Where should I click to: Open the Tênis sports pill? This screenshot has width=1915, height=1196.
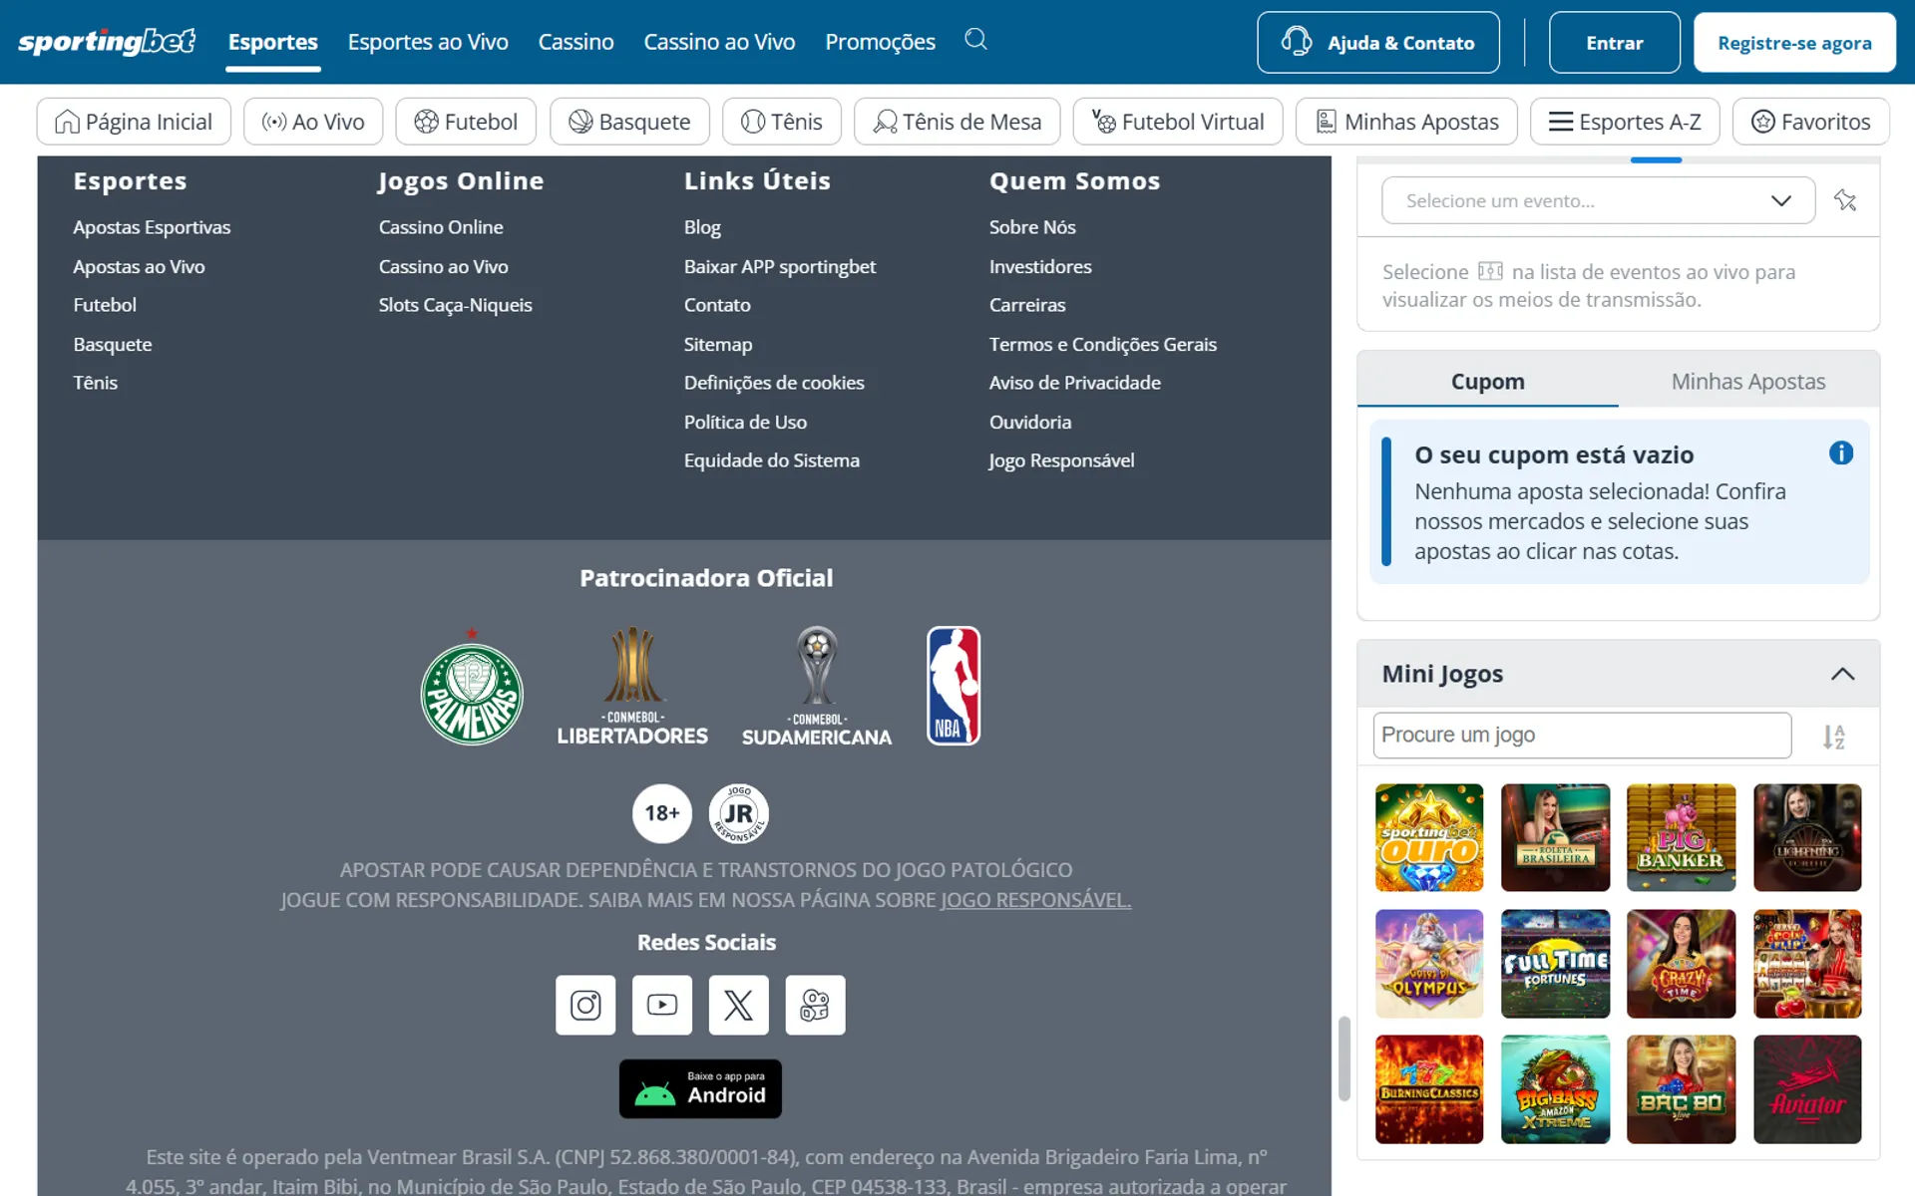coord(782,122)
